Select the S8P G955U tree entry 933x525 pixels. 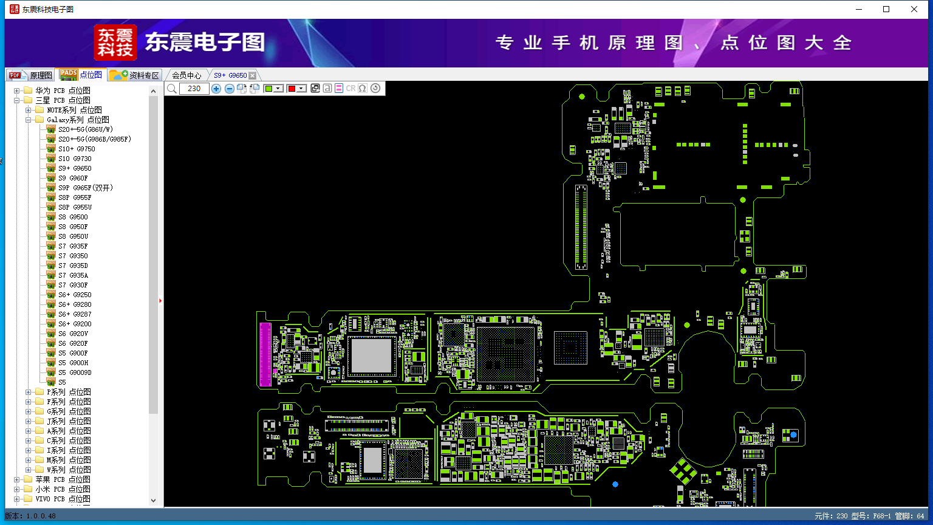[x=75, y=207]
